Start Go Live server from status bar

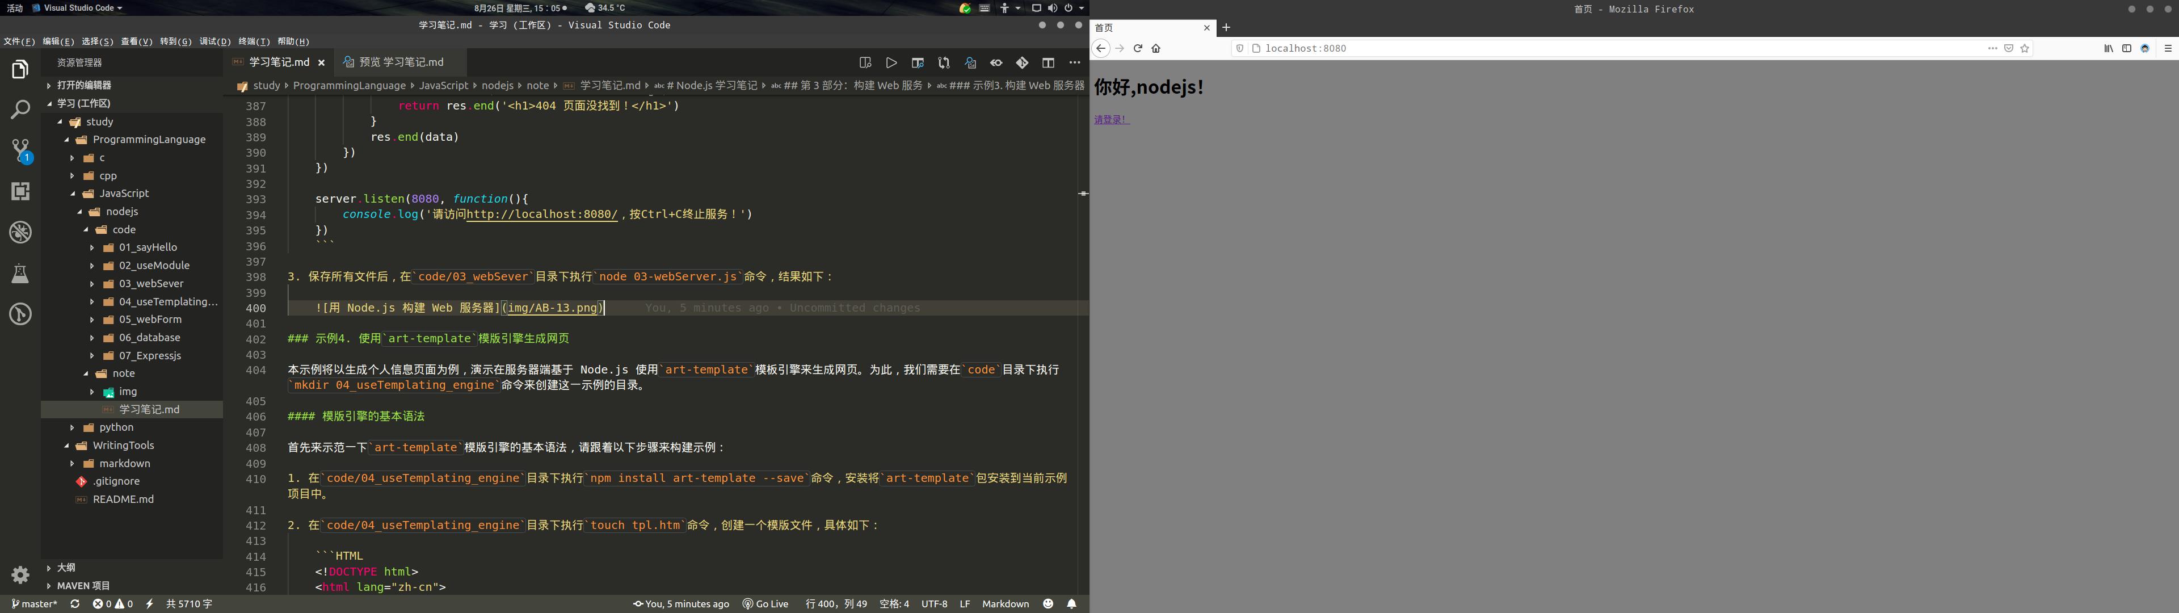pos(765,604)
